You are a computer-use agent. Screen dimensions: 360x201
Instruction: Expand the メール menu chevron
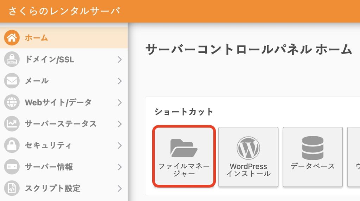pyautogui.click(x=120, y=81)
